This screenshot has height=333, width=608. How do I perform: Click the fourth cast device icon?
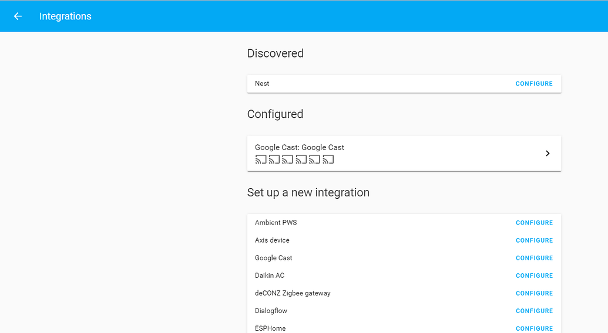coord(301,159)
